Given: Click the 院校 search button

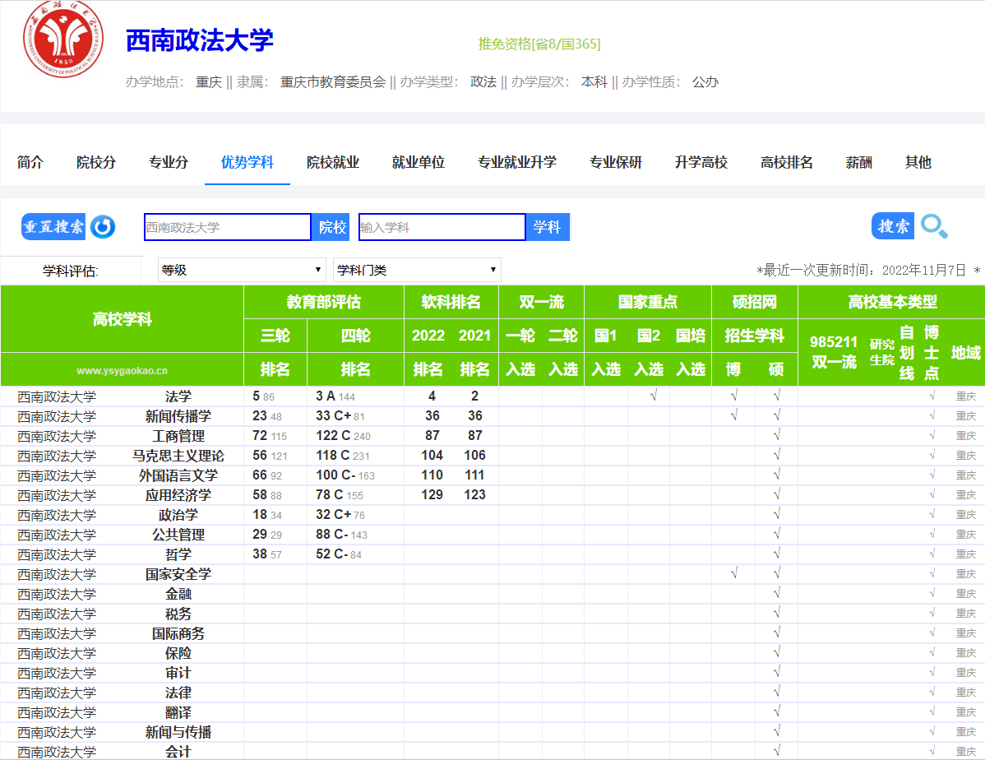Looking at the screenshot, I should pyautogui.click(x=332, y=227).
